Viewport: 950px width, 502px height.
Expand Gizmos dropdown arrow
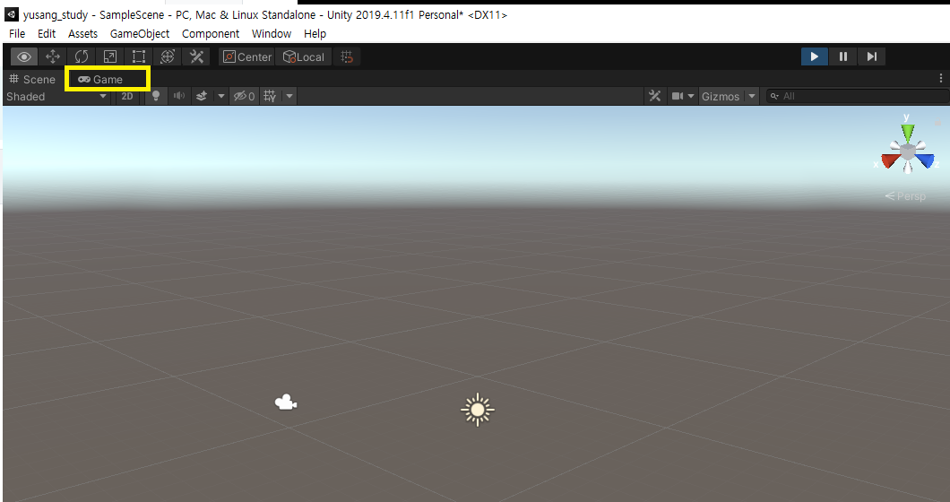[x=752, y=97]
